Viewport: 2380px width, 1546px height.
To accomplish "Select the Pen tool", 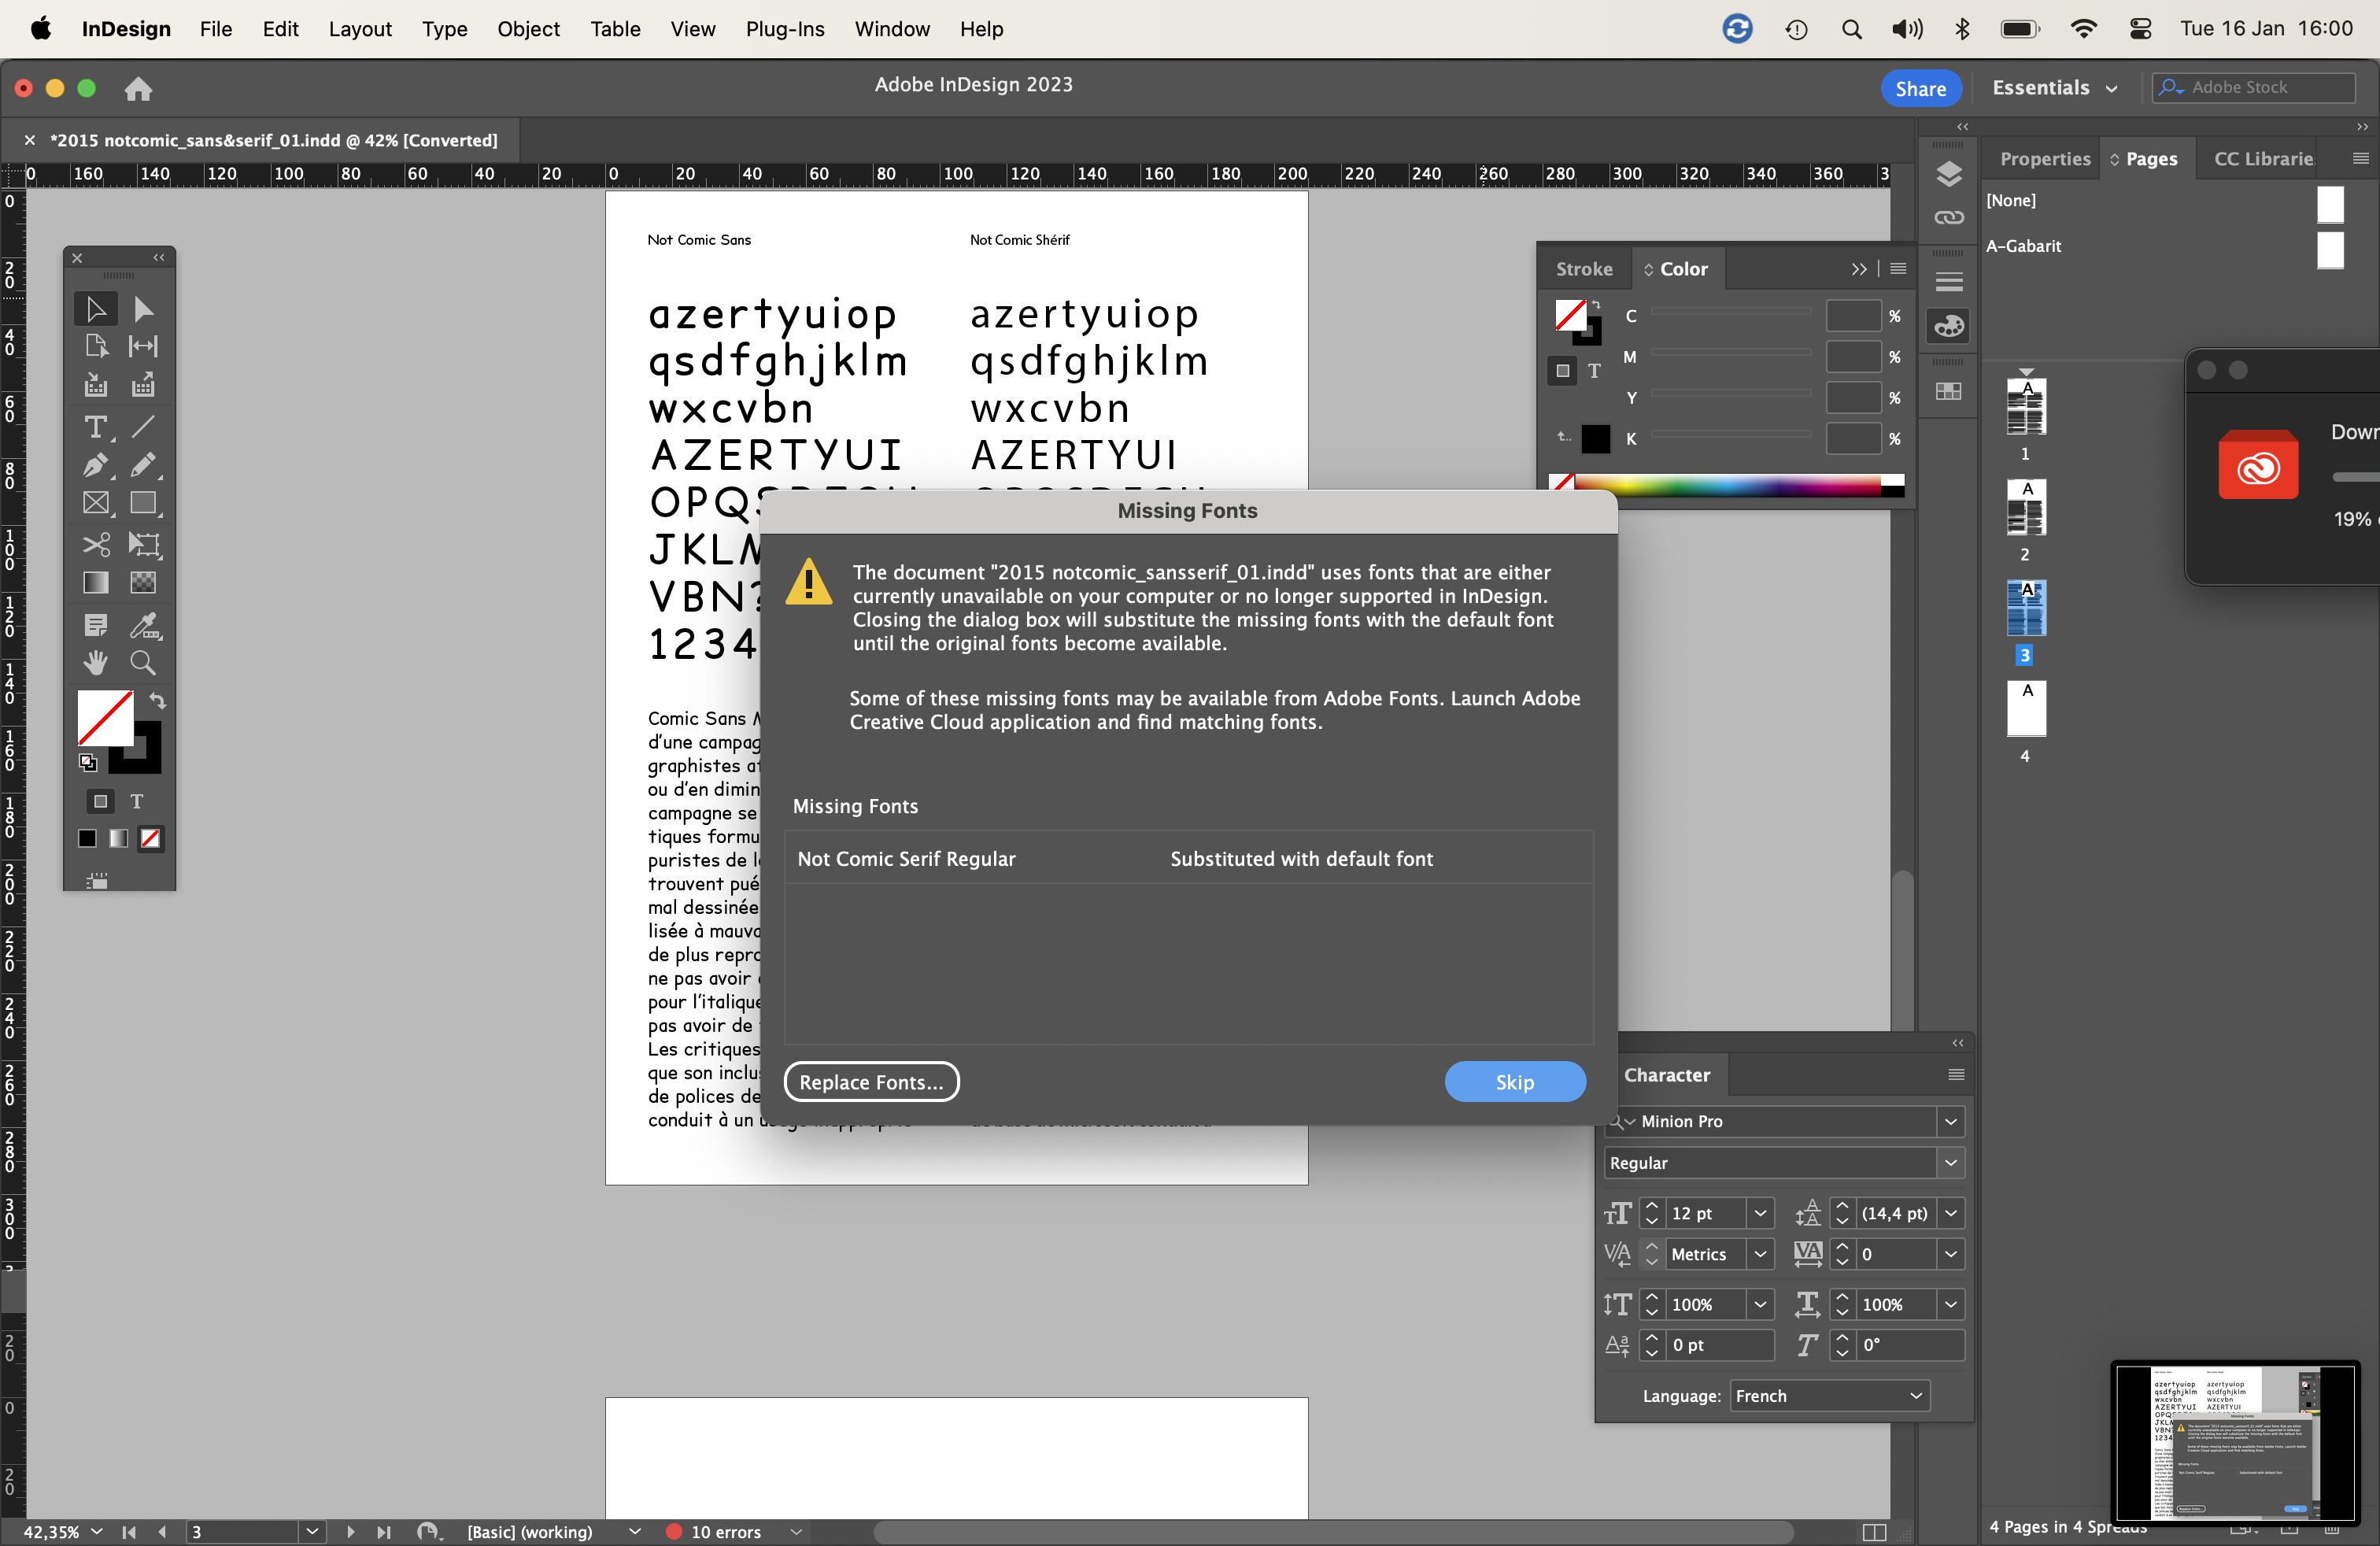I will click(96, 465).
